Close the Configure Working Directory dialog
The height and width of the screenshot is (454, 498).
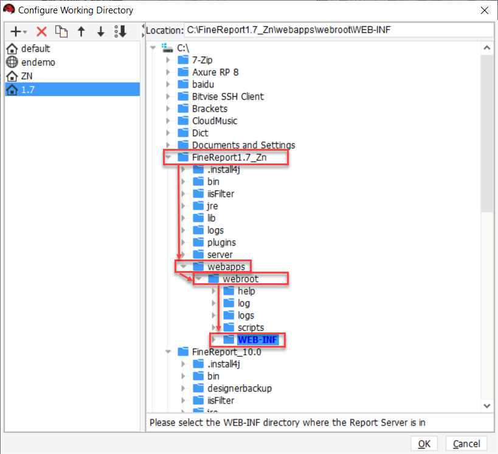[x=485, y=10]
